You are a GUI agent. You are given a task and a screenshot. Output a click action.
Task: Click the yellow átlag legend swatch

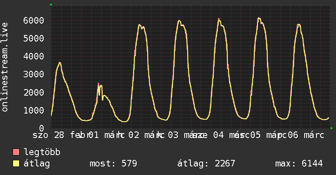tap(16, 164)
